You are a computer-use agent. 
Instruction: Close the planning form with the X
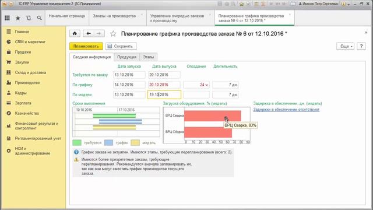point(366,33)
